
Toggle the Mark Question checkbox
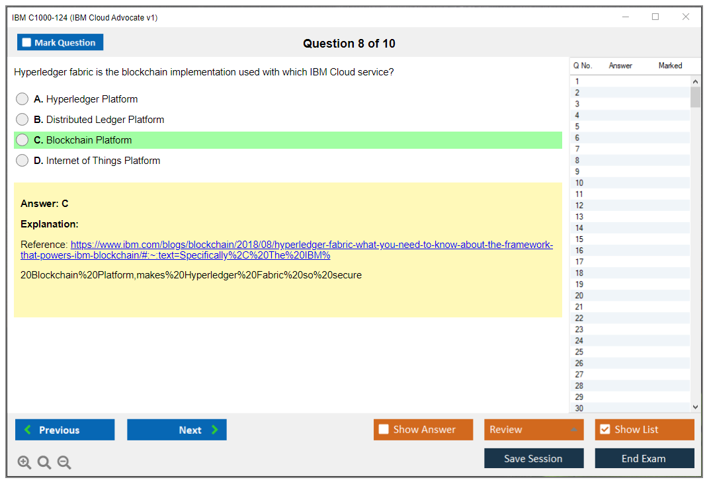[x=27, y=43]
